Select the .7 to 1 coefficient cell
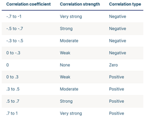The height and width of the screenshot is (120, 146). (x=12, y=113)
